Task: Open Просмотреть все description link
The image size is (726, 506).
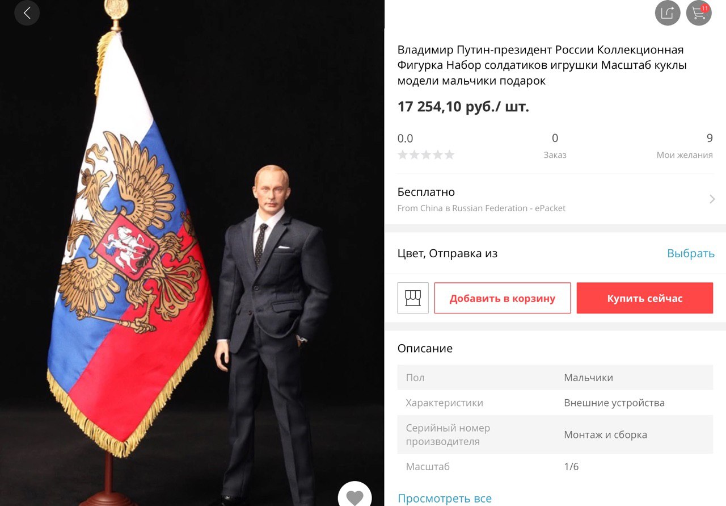Action: coord(445,499)
